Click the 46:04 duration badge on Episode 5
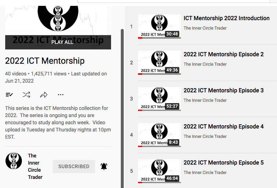277x188 pixels. 173,178
